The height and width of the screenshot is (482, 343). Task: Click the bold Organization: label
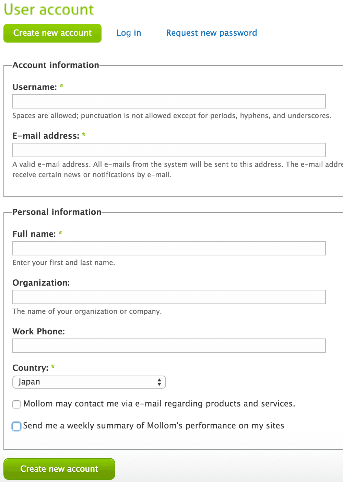coord(41,283)
